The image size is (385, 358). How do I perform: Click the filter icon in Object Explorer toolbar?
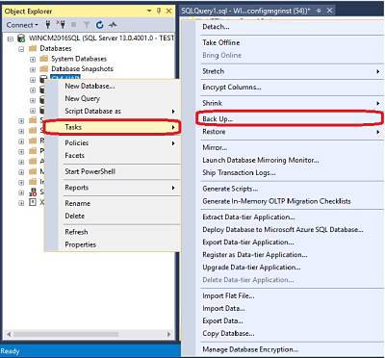pyautogui.click(x=87, y=25)
